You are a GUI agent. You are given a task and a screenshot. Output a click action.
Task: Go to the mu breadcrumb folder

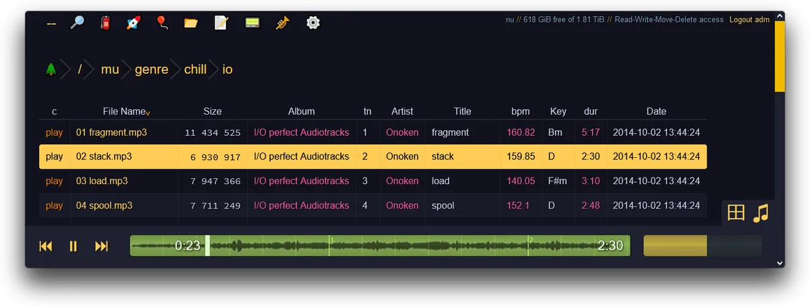pos(109,69)
